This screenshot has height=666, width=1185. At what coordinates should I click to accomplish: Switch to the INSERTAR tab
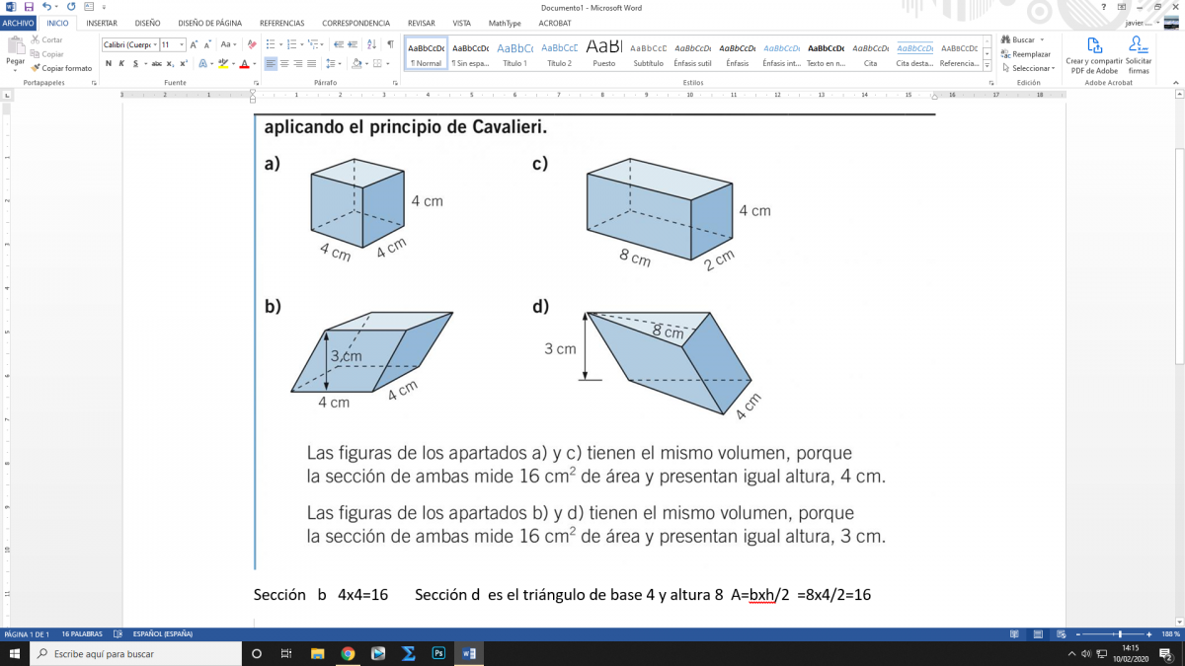(x=102, y=22)
